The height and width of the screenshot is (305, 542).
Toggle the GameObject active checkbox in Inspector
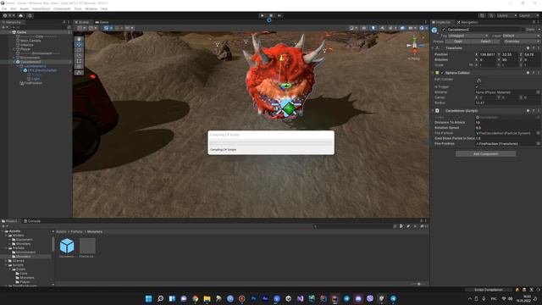(444, 30)
